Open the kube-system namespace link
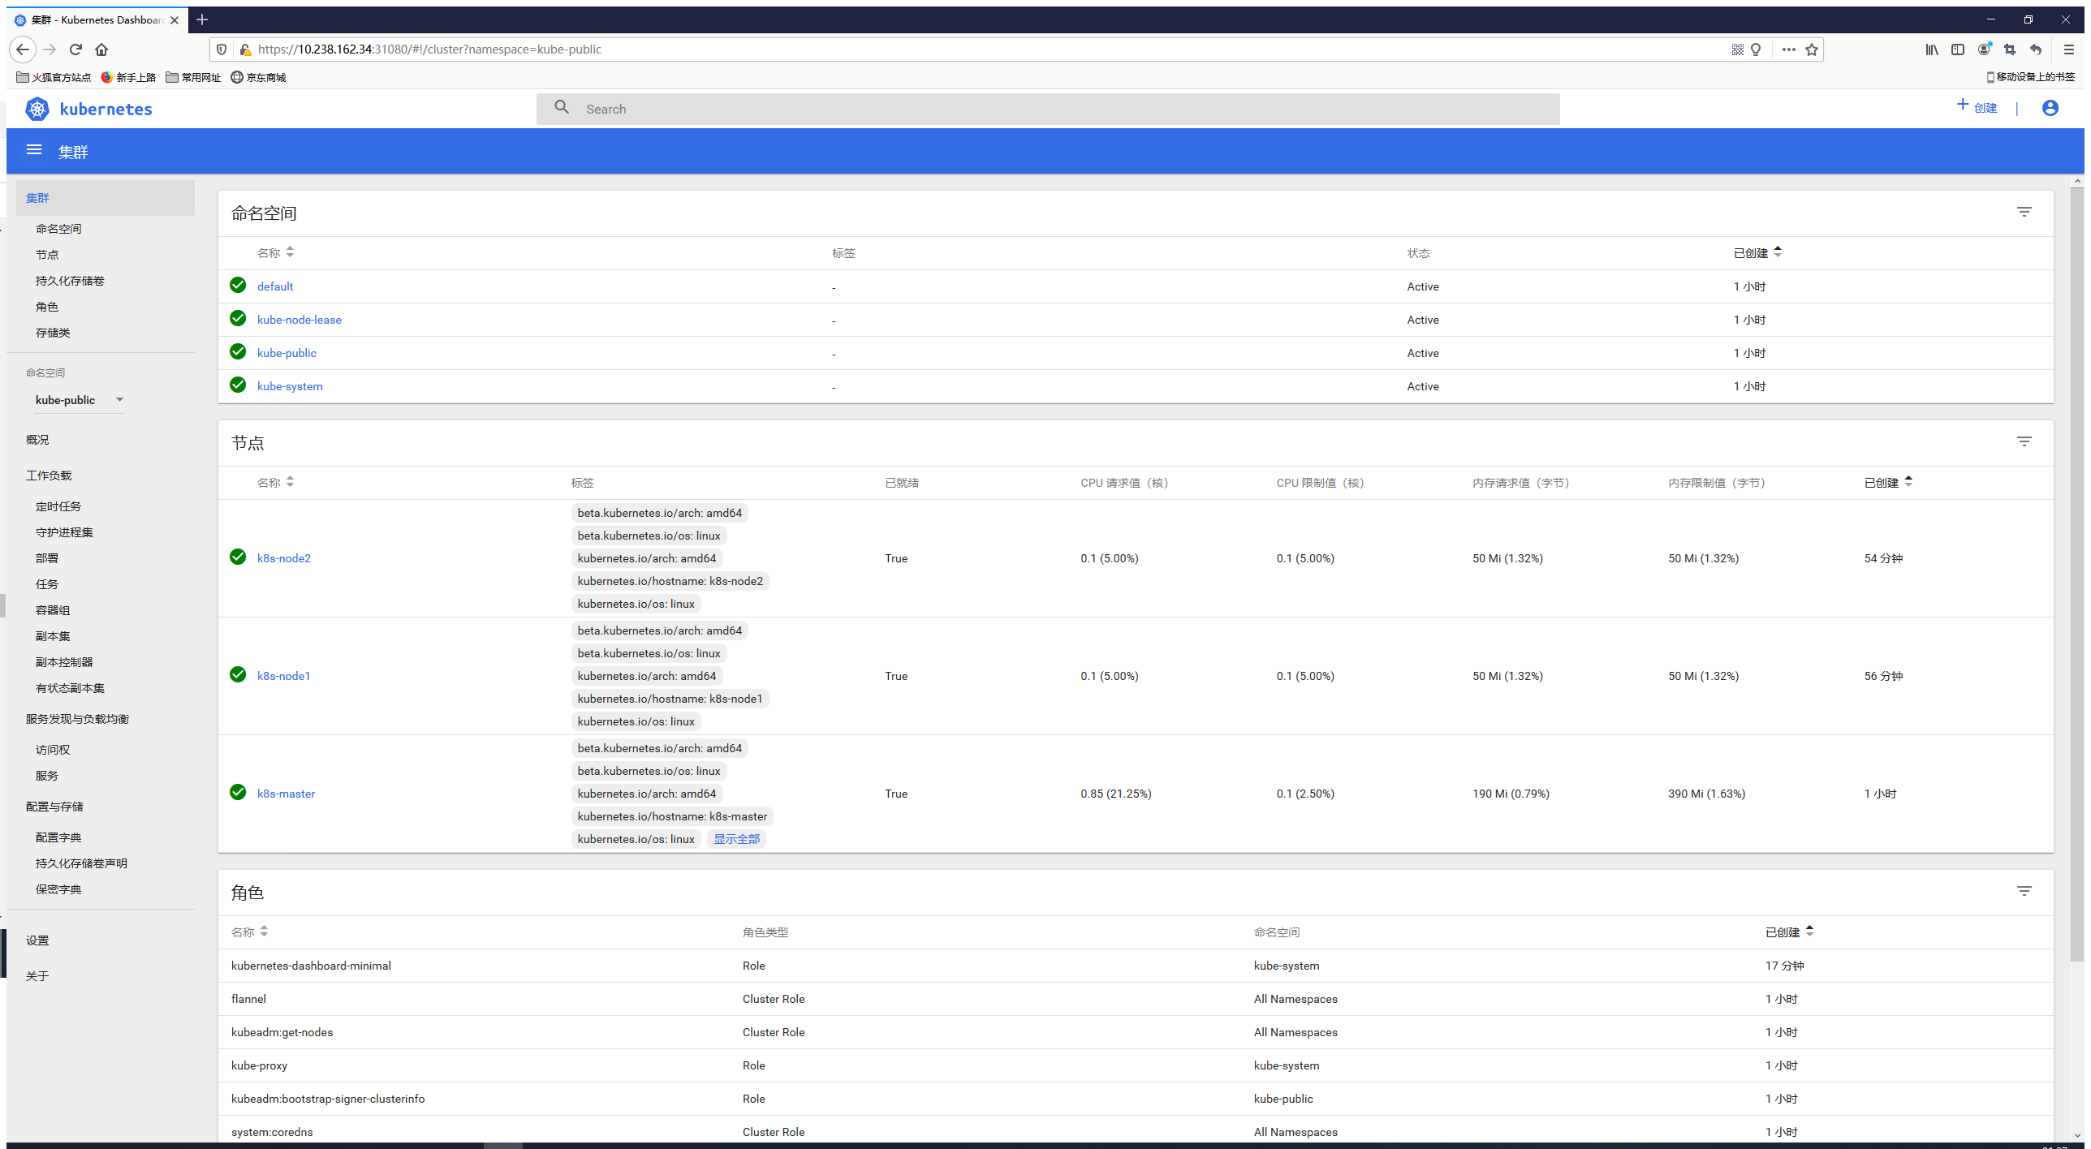2091x1149 pixels. point(289,386)
